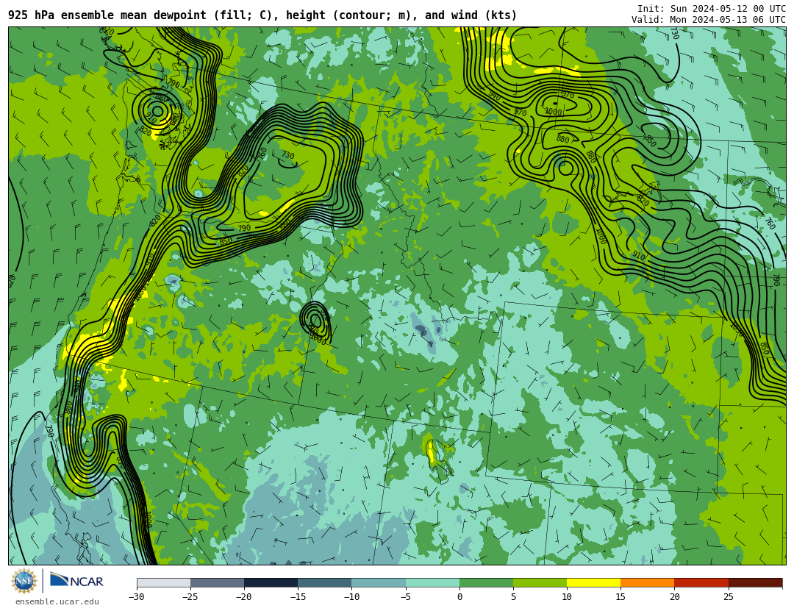The image size is (794, 611).
Task: Pick the yellow-green 5 to 10 colorbar swatch
Action: (x=540, y=582)
